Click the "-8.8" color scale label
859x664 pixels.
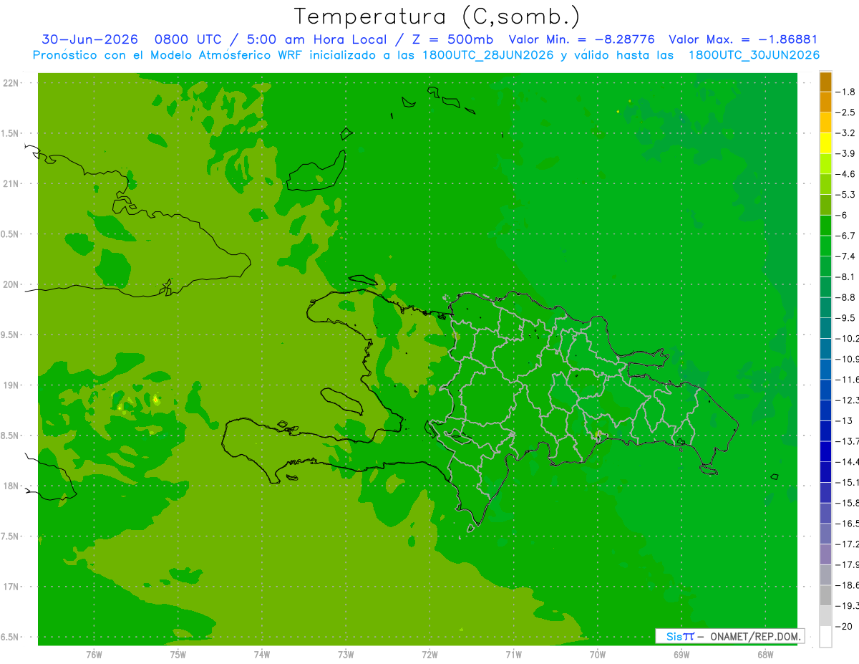point(845,297)
